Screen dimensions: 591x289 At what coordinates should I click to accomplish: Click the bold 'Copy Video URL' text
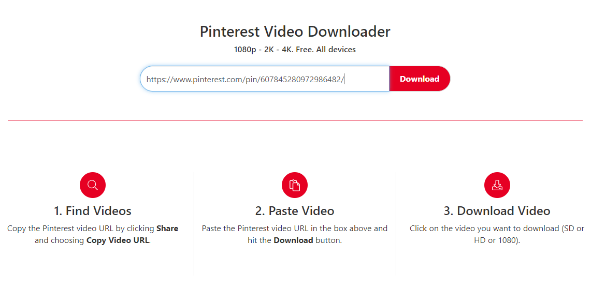click(118, 240)
